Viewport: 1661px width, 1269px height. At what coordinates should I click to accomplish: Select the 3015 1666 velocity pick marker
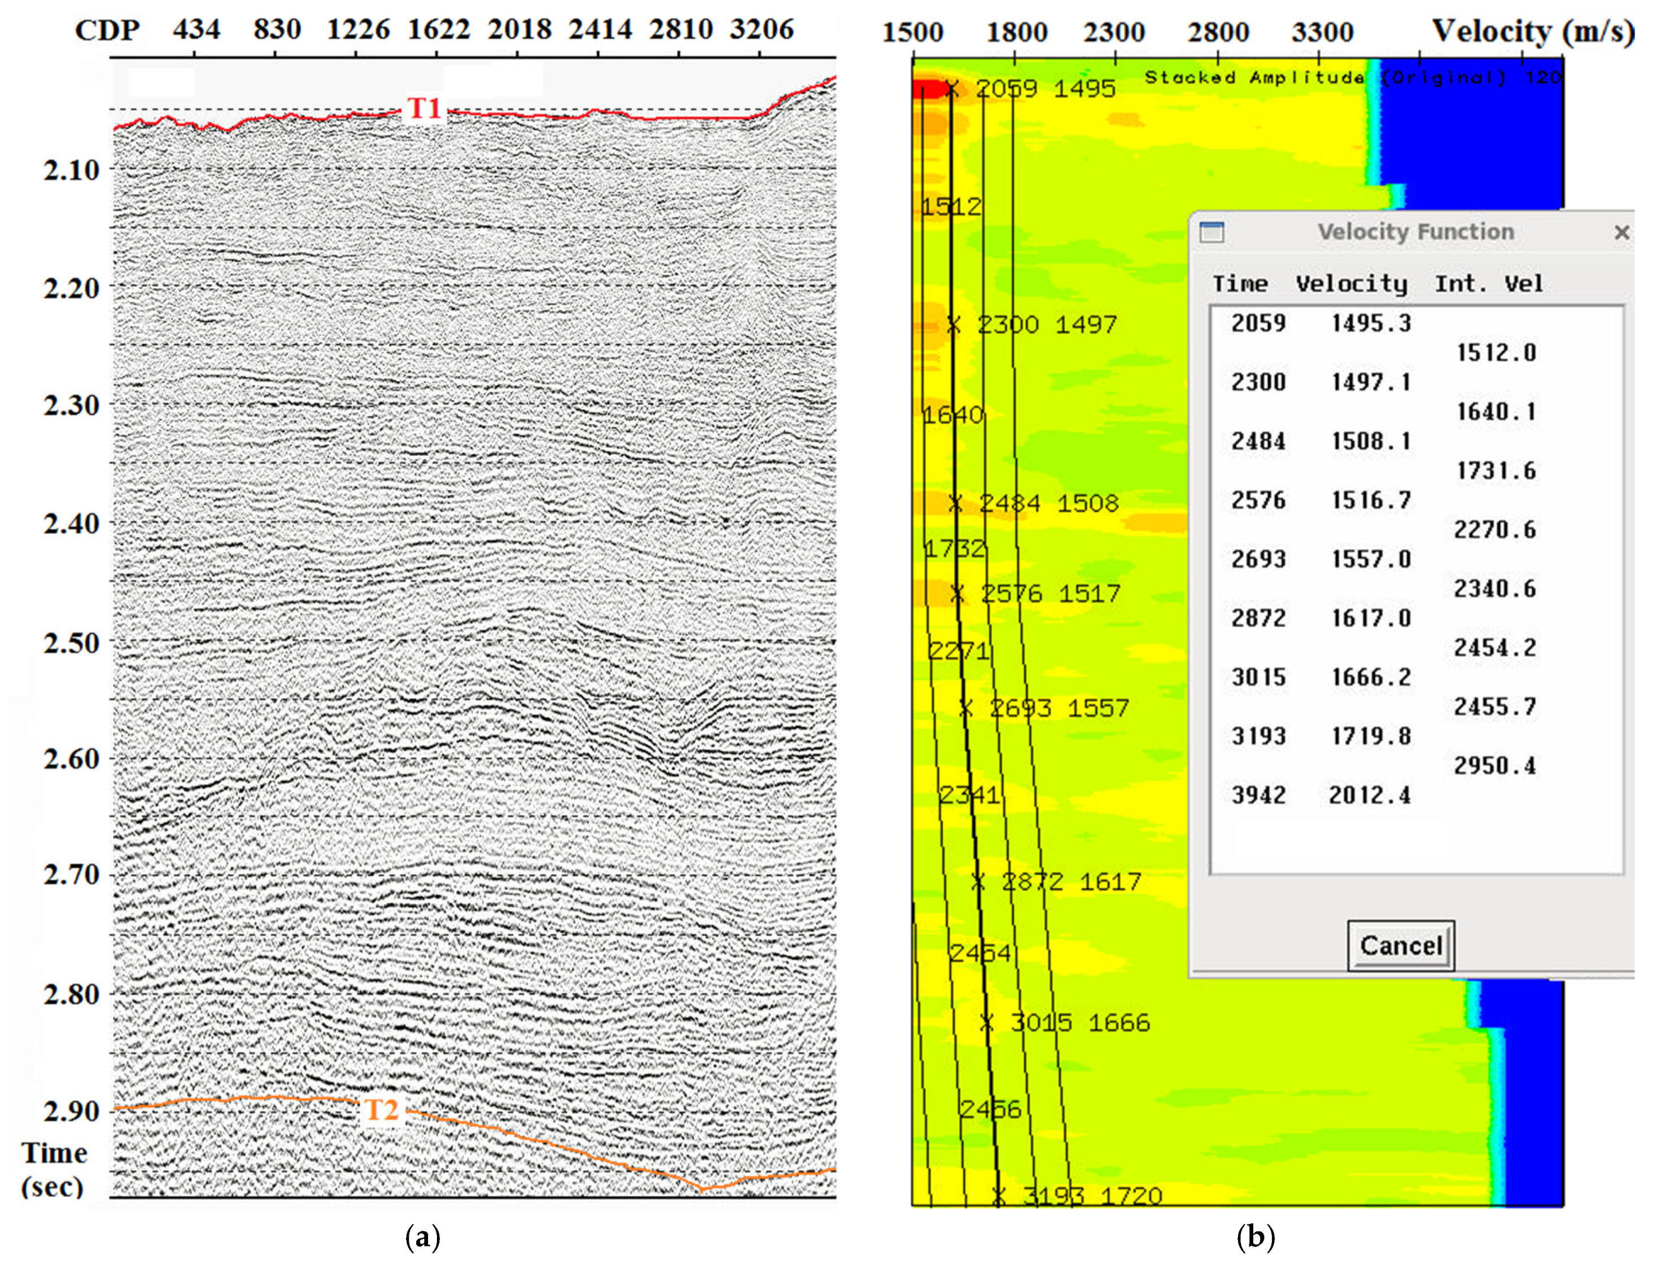987,1023
